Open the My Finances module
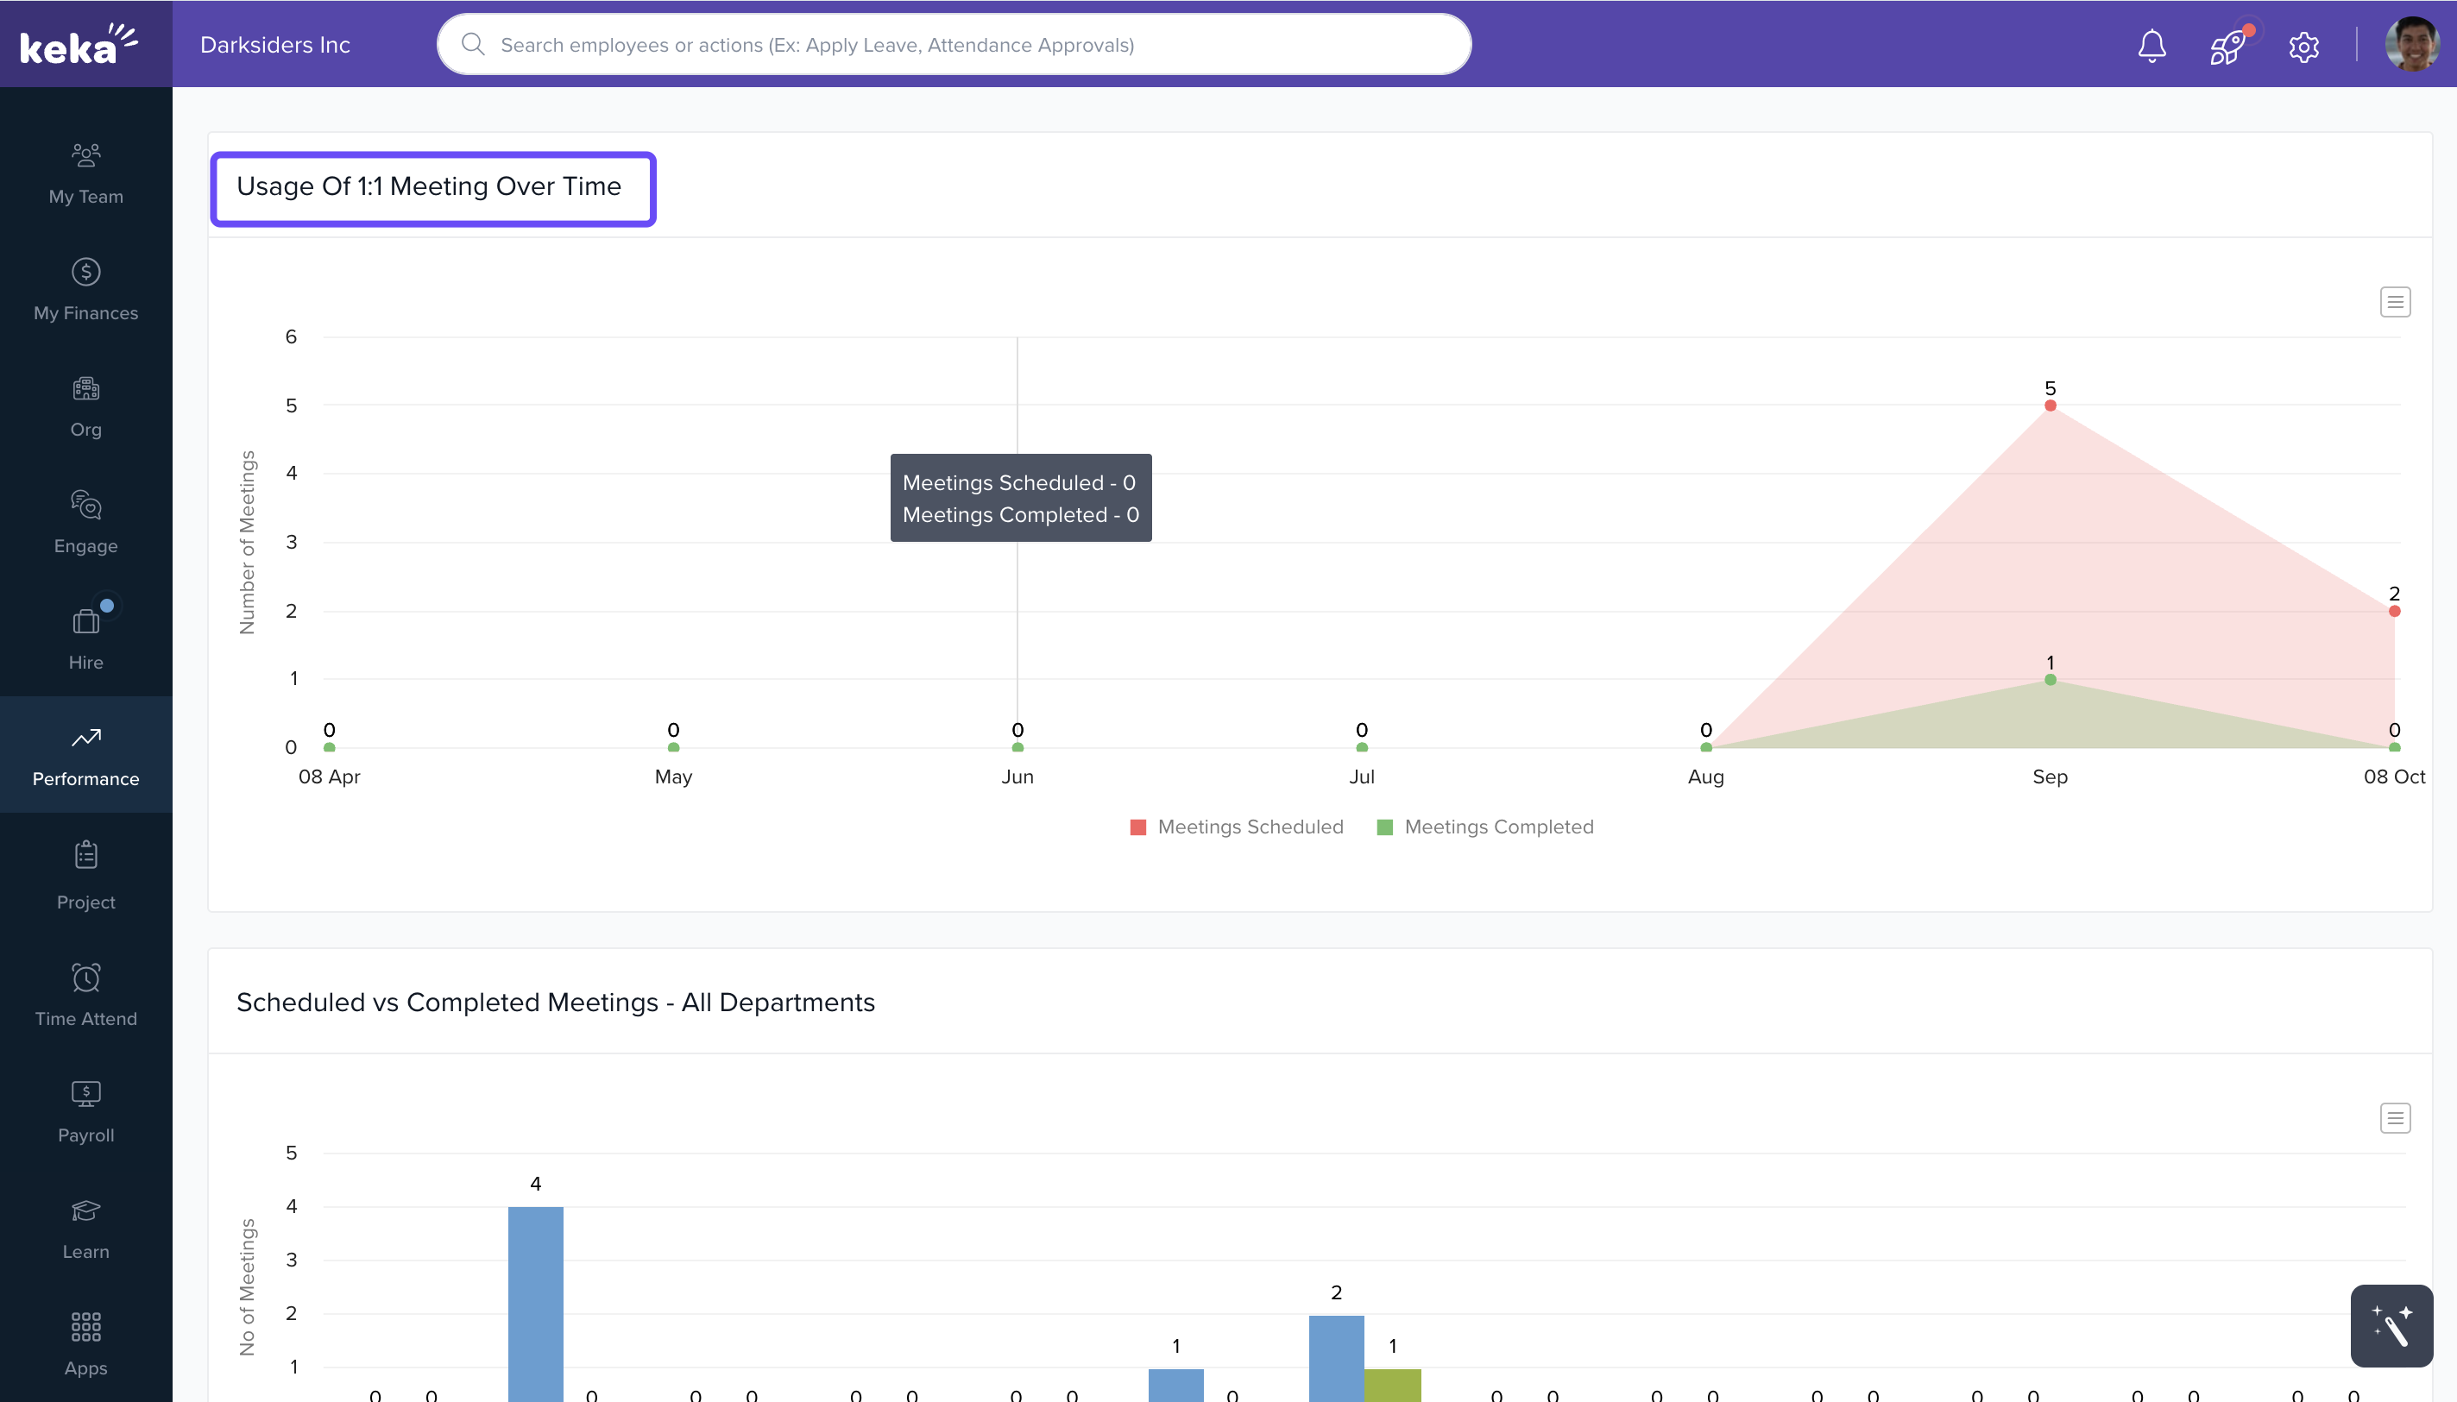Screen dimensions: 2457x1402 click(x=85, y=290)
